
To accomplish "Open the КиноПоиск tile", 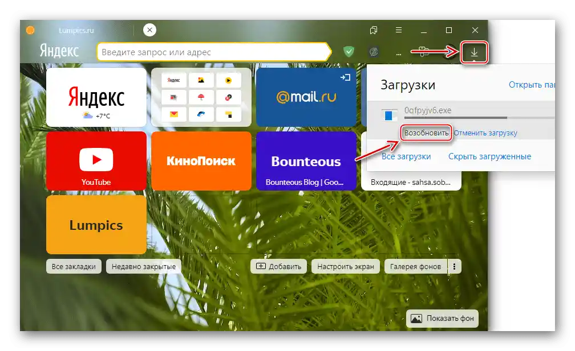I will 201,161.
